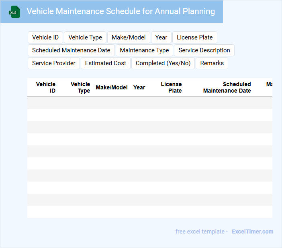Select Scheduled Maintenance Date tag
The height and width of the screenshot is (248, 282).
(x=71, y=50)
